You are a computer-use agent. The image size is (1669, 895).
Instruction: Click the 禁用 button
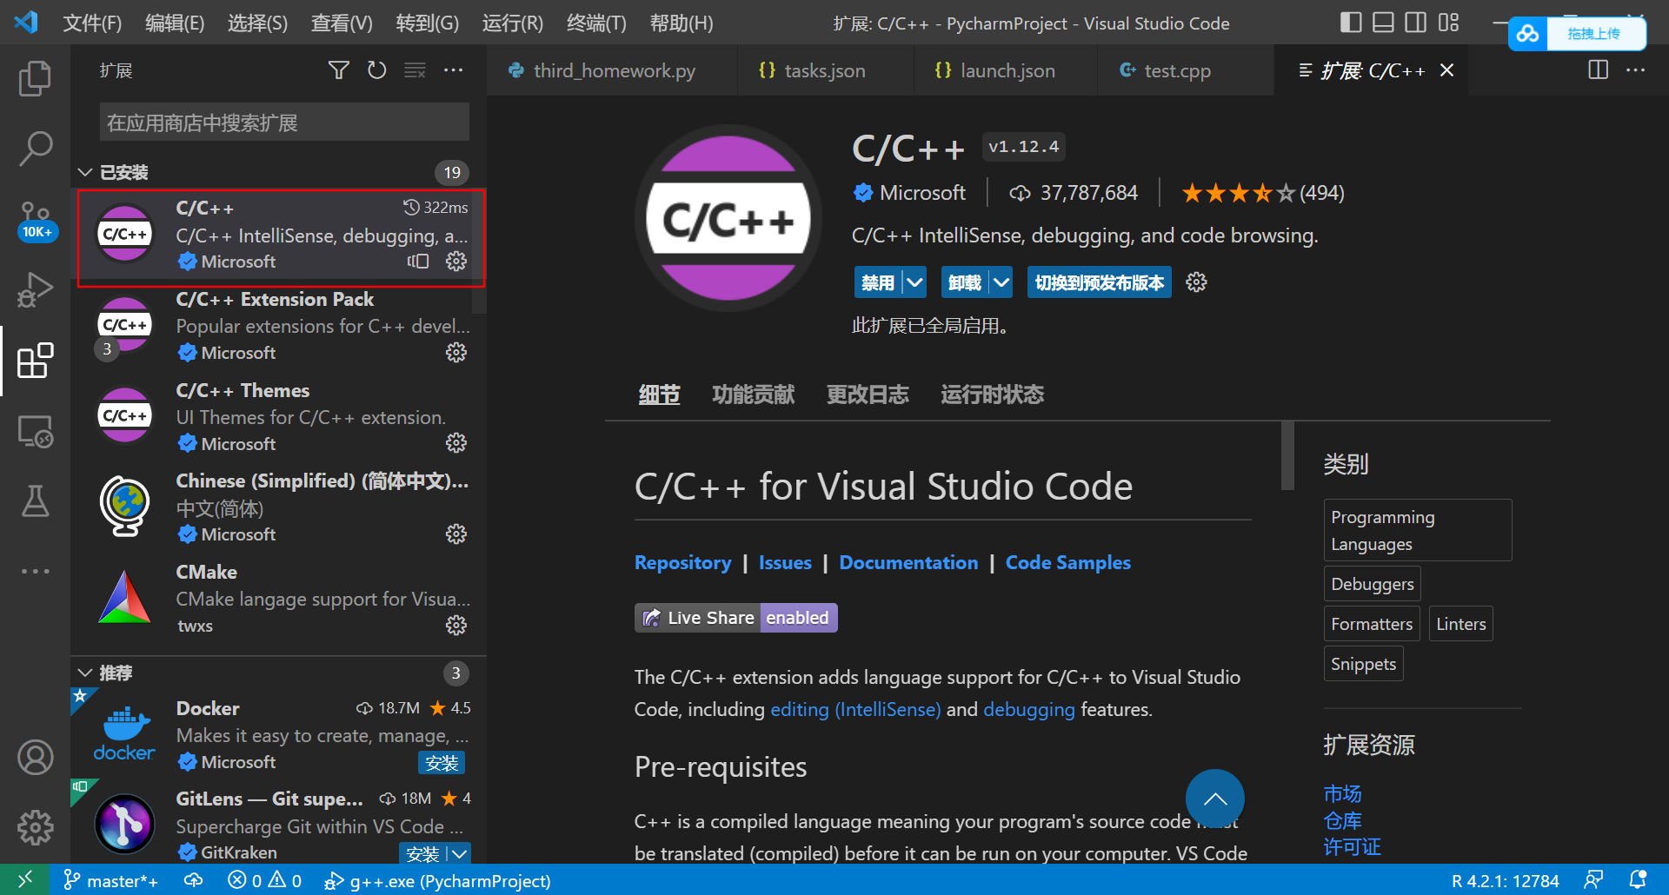[877, 282]
